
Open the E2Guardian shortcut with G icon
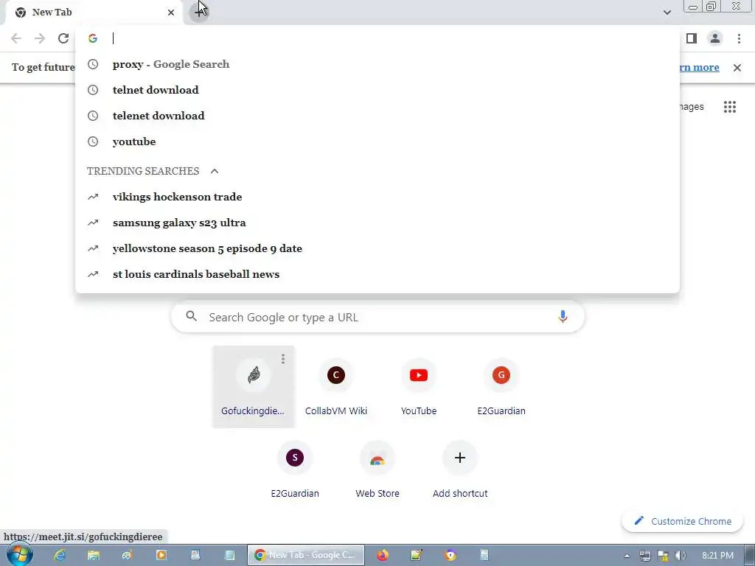(x=501, y=386)
